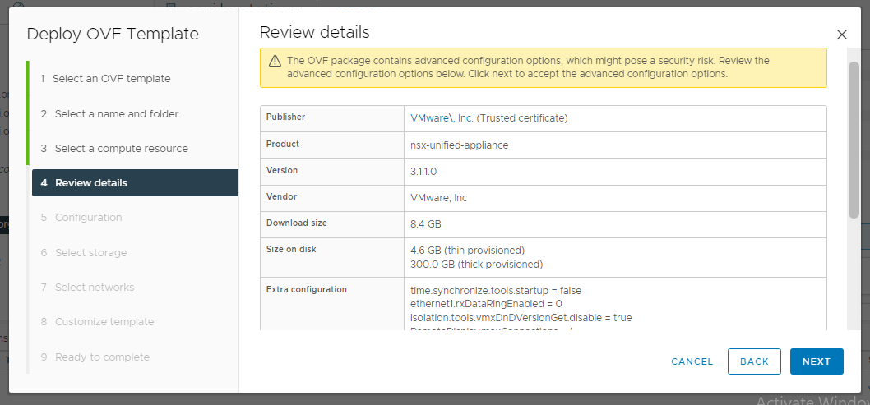Click the nsx-unified-appliance product value
870x405 pixels.
point(460,145)
